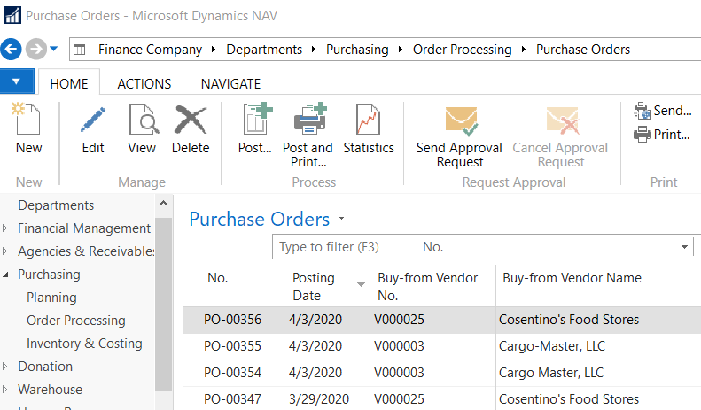This screenshot has width=701, height=410.
Task: Click the Post icon in ribbon
Action: point(255,120)
